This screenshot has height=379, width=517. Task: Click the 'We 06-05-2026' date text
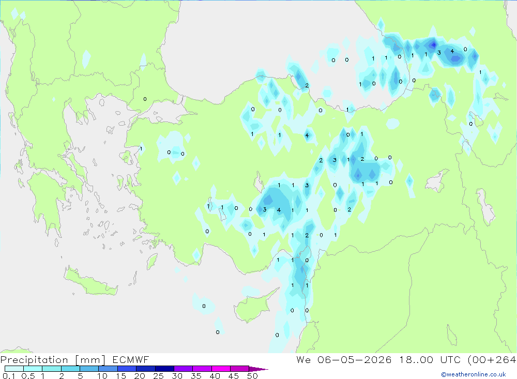pos(344,359)
